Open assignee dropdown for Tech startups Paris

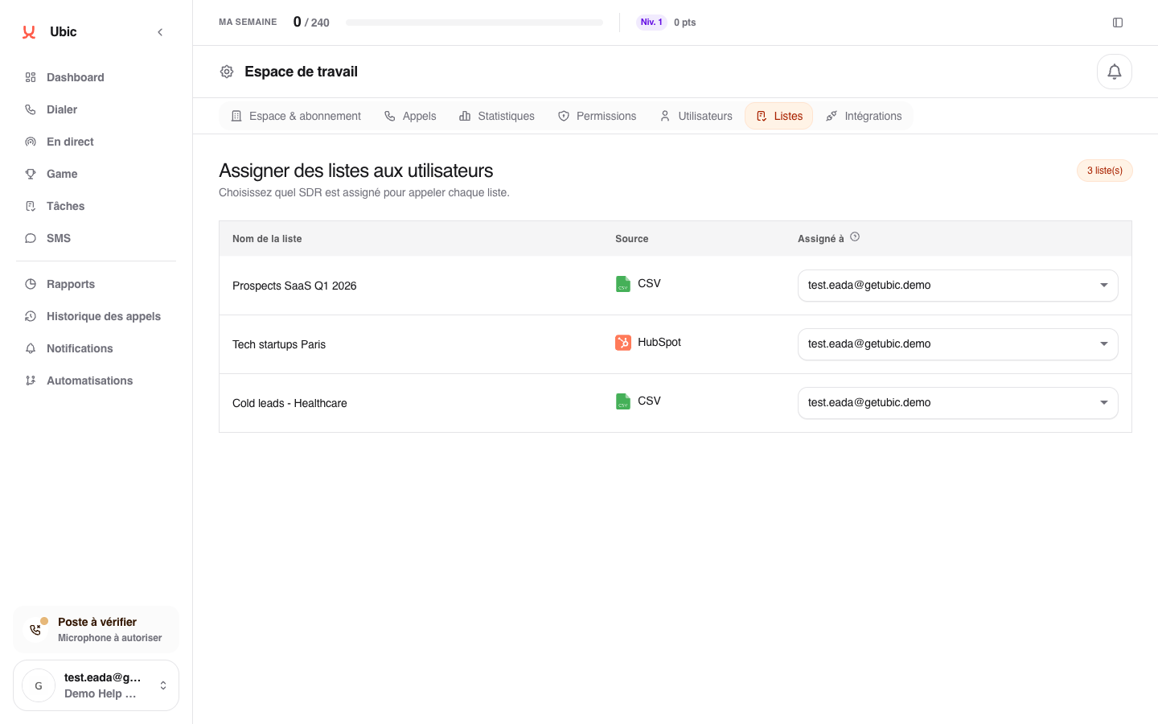pos(958,344)
